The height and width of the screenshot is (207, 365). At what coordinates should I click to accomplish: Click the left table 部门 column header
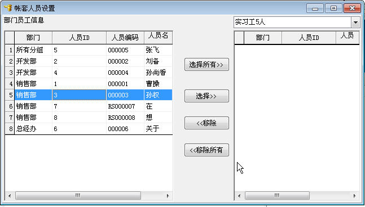click(33, 38)
